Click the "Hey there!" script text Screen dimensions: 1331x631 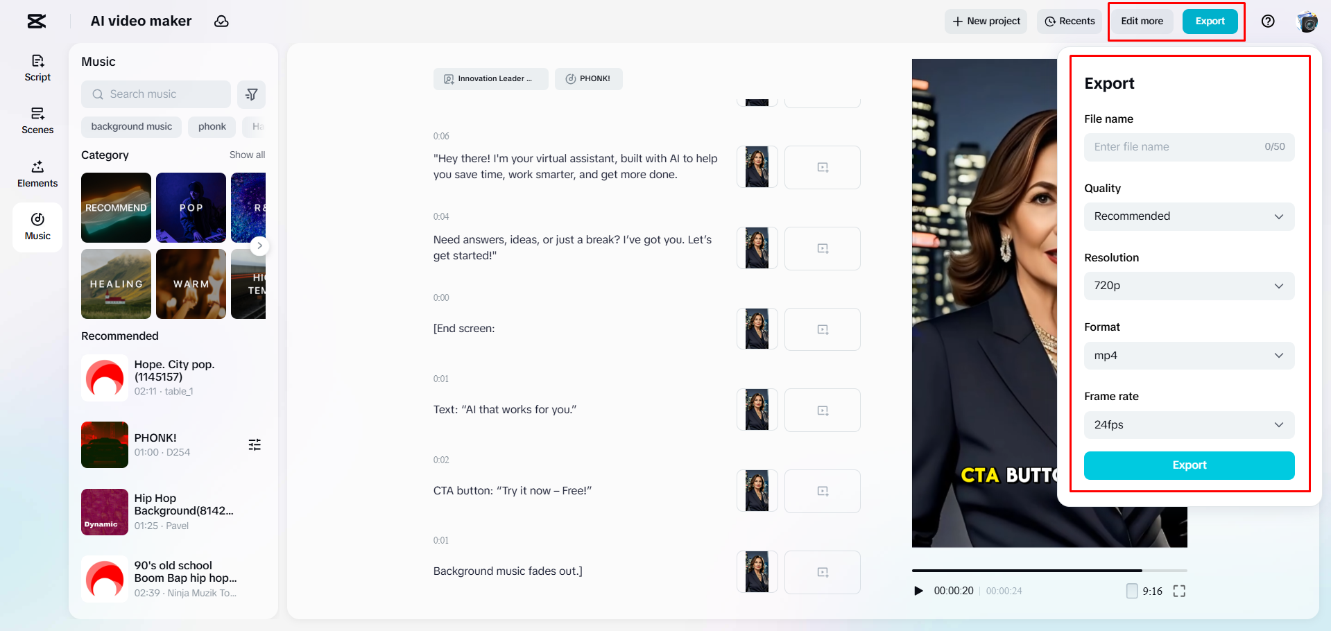pyautogui.click(x=576, y=166)
